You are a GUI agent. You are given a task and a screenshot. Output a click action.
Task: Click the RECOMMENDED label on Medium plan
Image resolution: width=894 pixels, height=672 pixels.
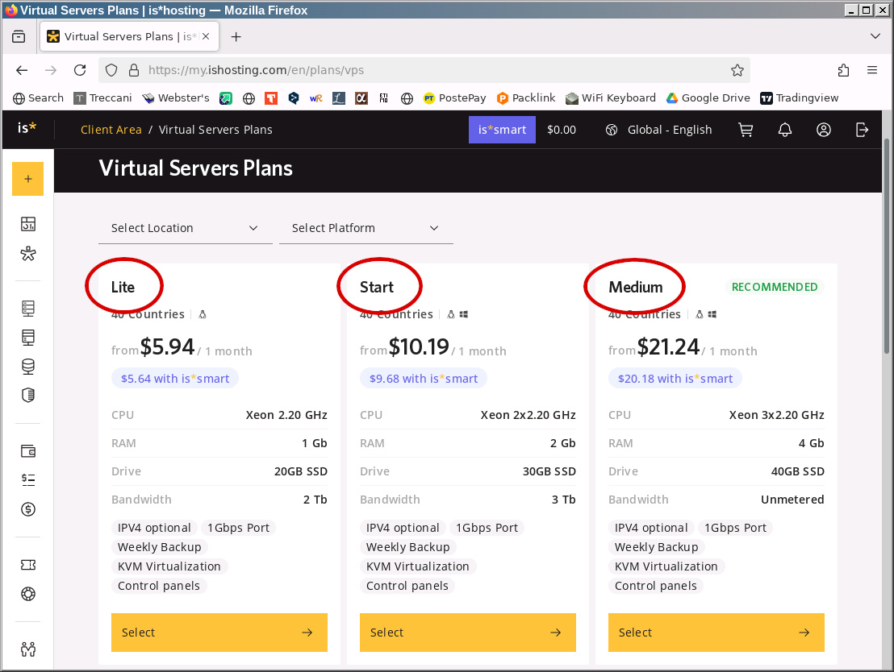coord(775,287)
